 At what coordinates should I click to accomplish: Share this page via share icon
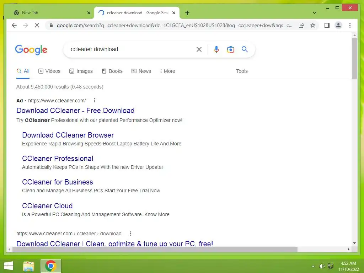301,25
